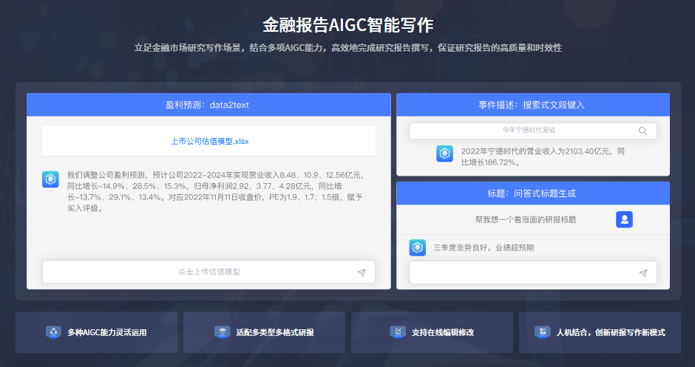Select the 盈利预测：data2text panel header

(x=208, y=105)
